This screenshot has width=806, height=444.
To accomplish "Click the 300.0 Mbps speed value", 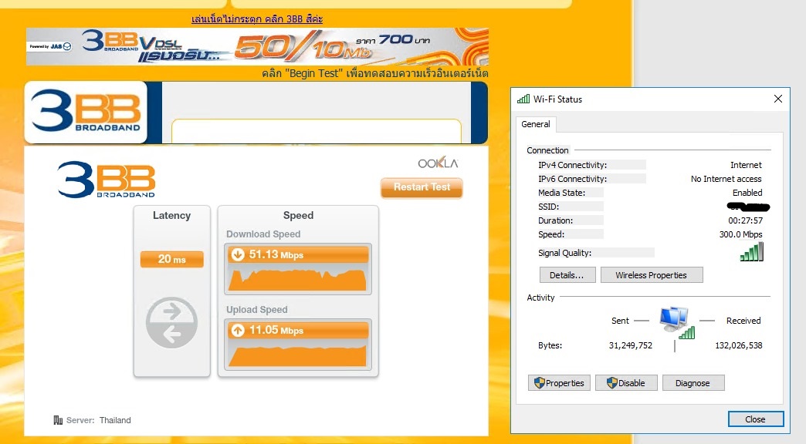I will tap(740, 234).
